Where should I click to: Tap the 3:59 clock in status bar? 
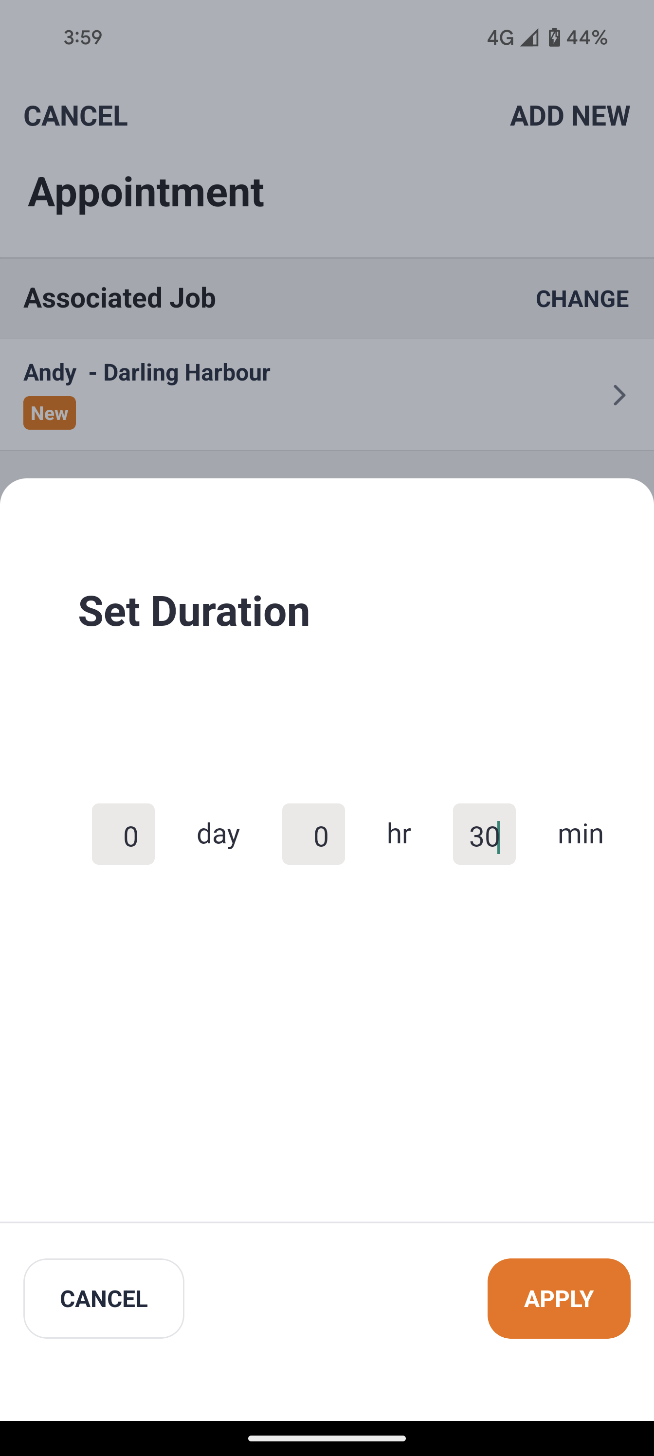point(83,37)
